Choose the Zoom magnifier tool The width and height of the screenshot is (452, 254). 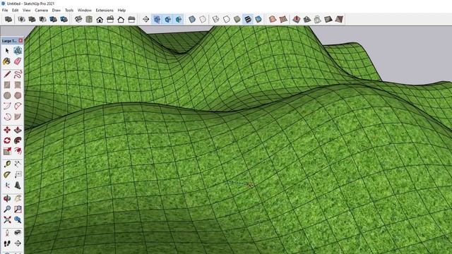(7, 209)
